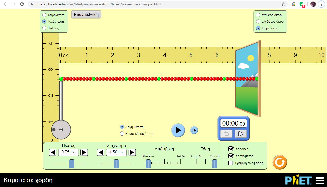Reload the page in the browser

coord(22,4)
